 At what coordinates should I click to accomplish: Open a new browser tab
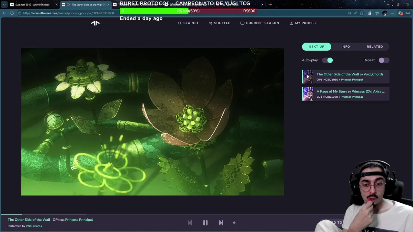270,5
